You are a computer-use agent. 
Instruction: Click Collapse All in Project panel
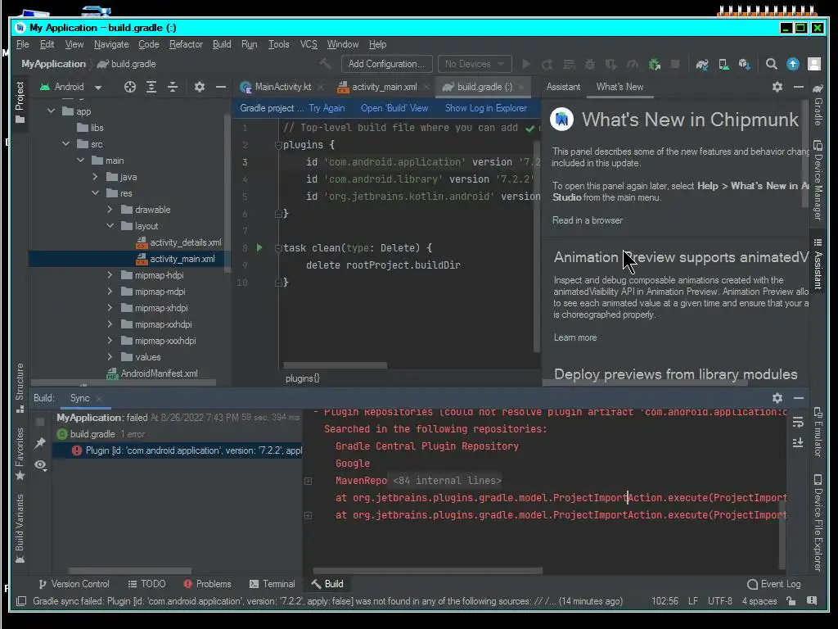coord(172,87)
